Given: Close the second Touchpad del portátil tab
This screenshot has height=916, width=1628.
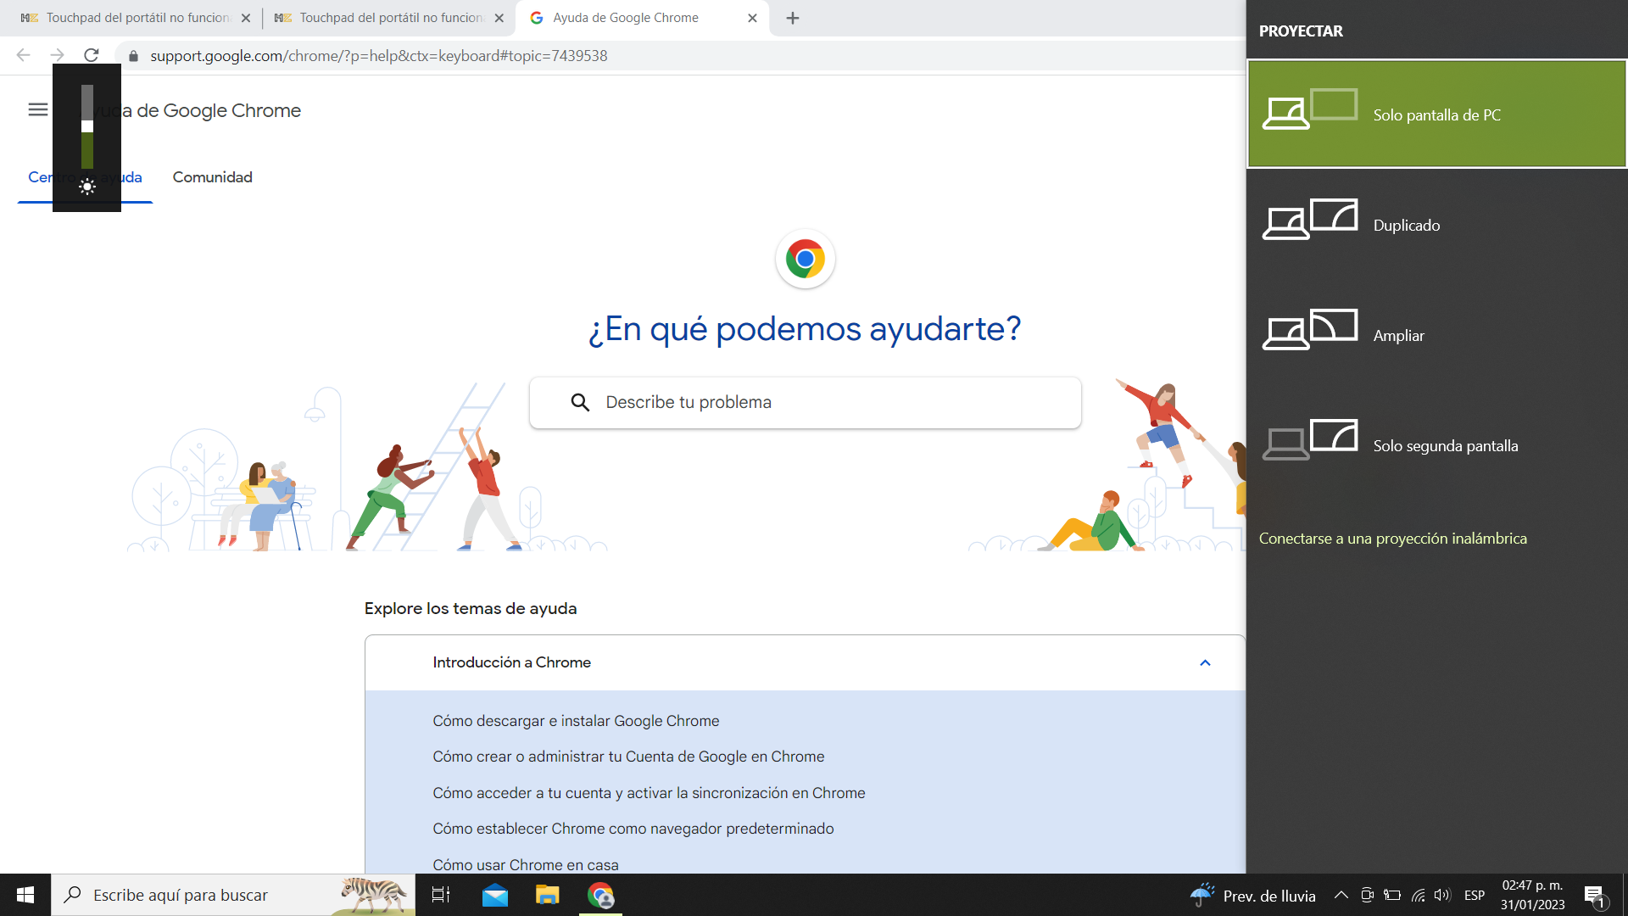Looking at the screenshot, I should coord(499,18).
